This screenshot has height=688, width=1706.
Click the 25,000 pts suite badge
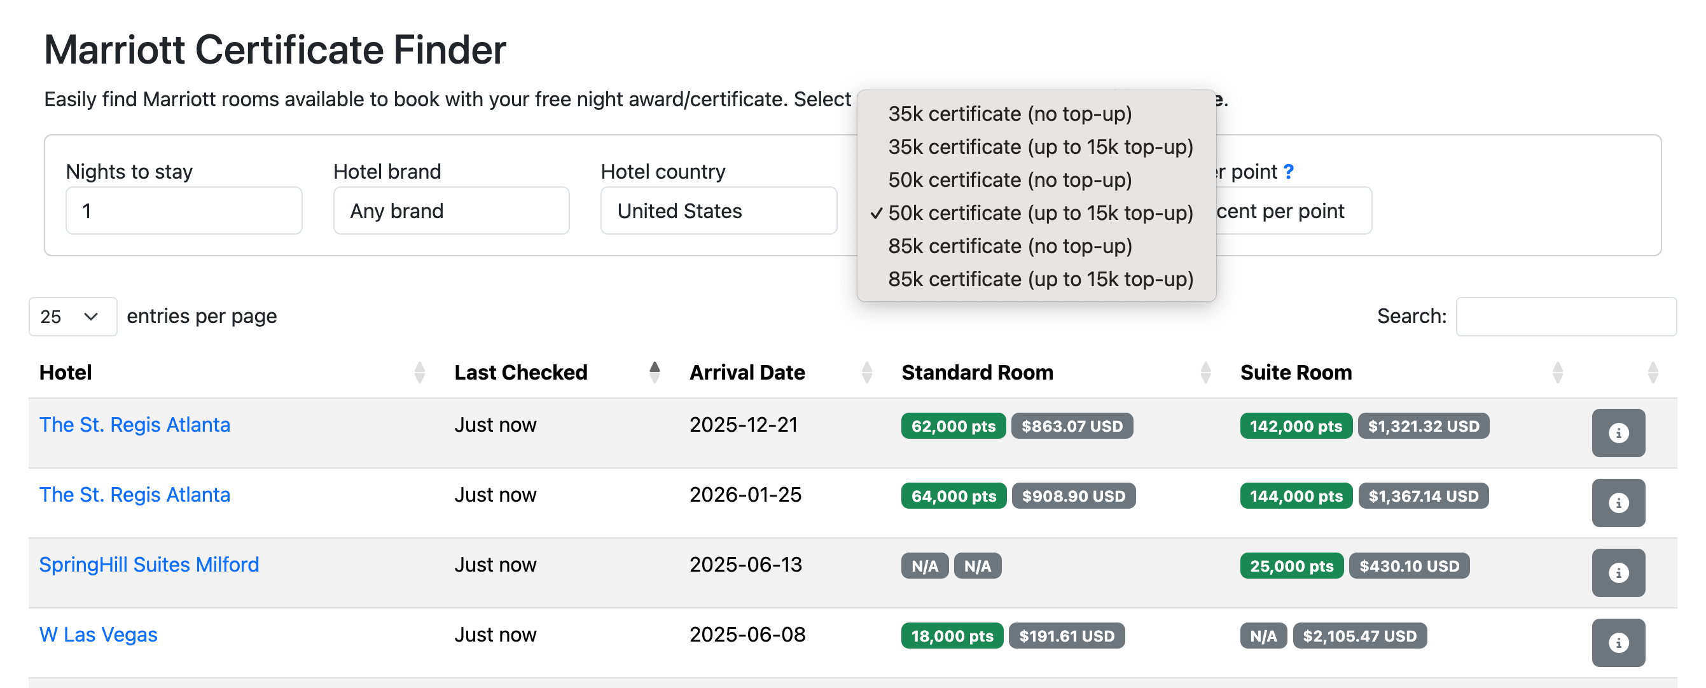tap(1291, 566)
